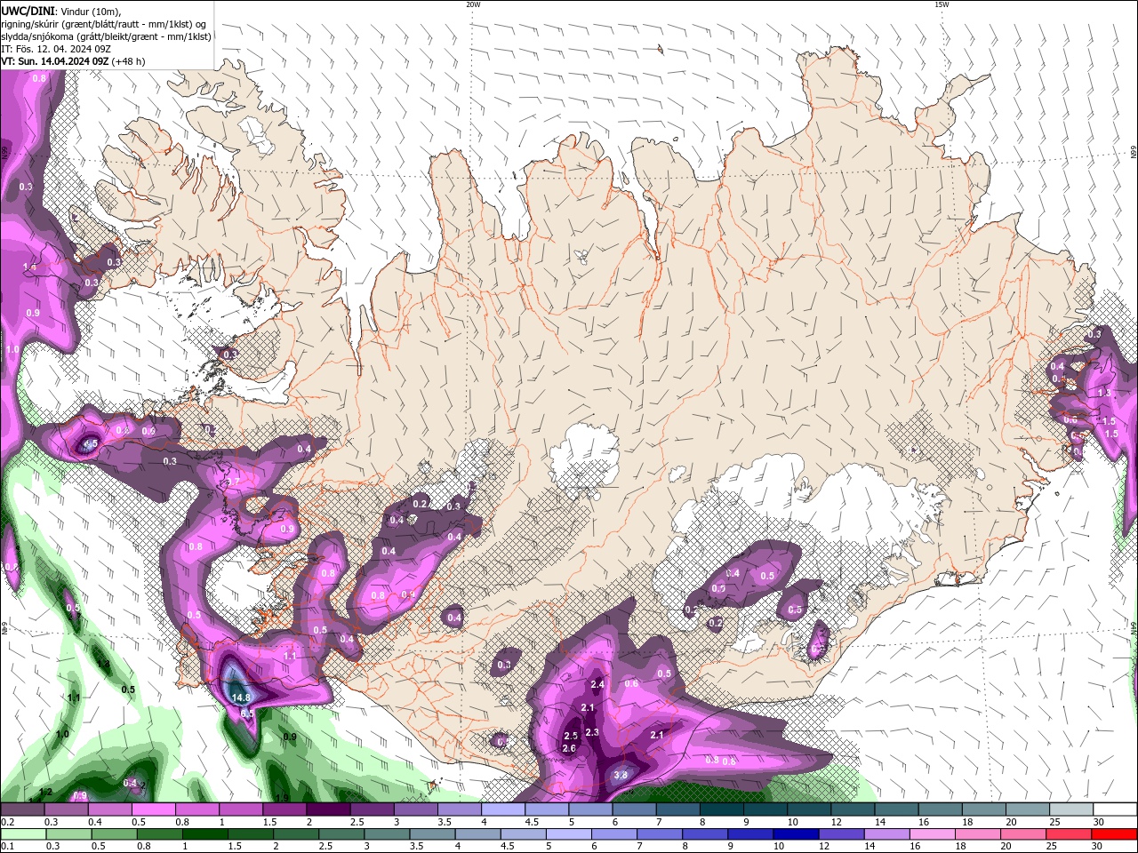Pick the snow-scale swatch between 0.4 and 0.5

tap(109, 809)
